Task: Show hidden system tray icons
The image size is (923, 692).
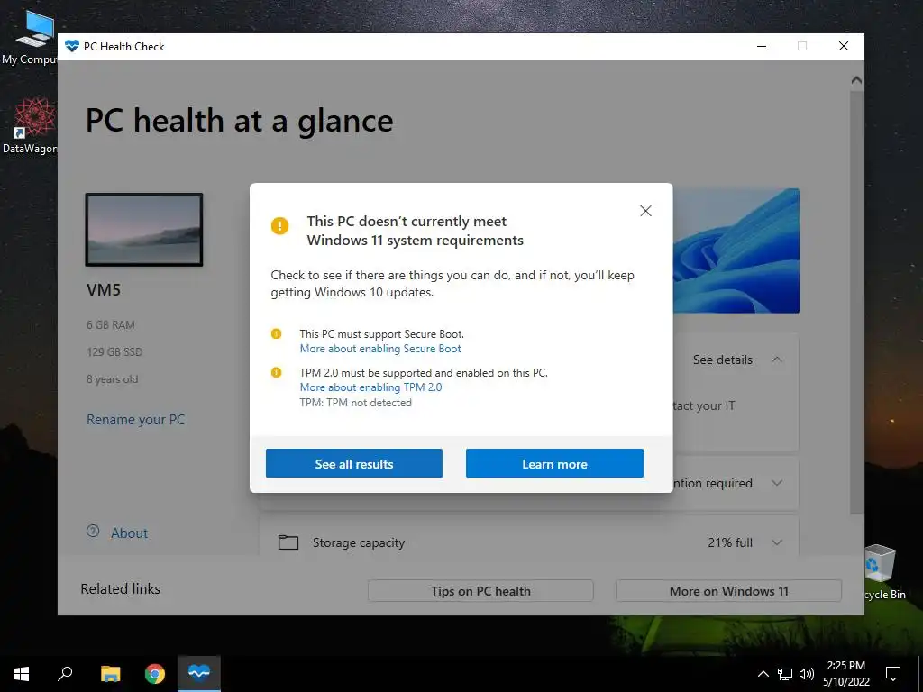Action: point(763,674)
